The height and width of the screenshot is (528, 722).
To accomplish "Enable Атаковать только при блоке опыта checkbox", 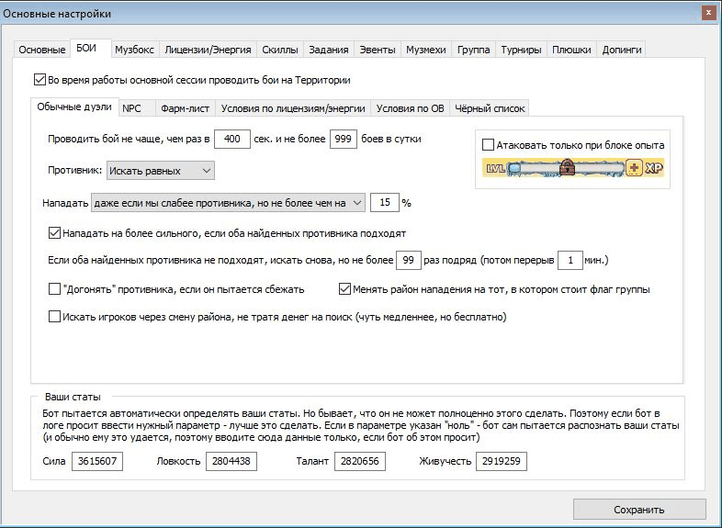I will pyautogui.click(x=488, y=145).
